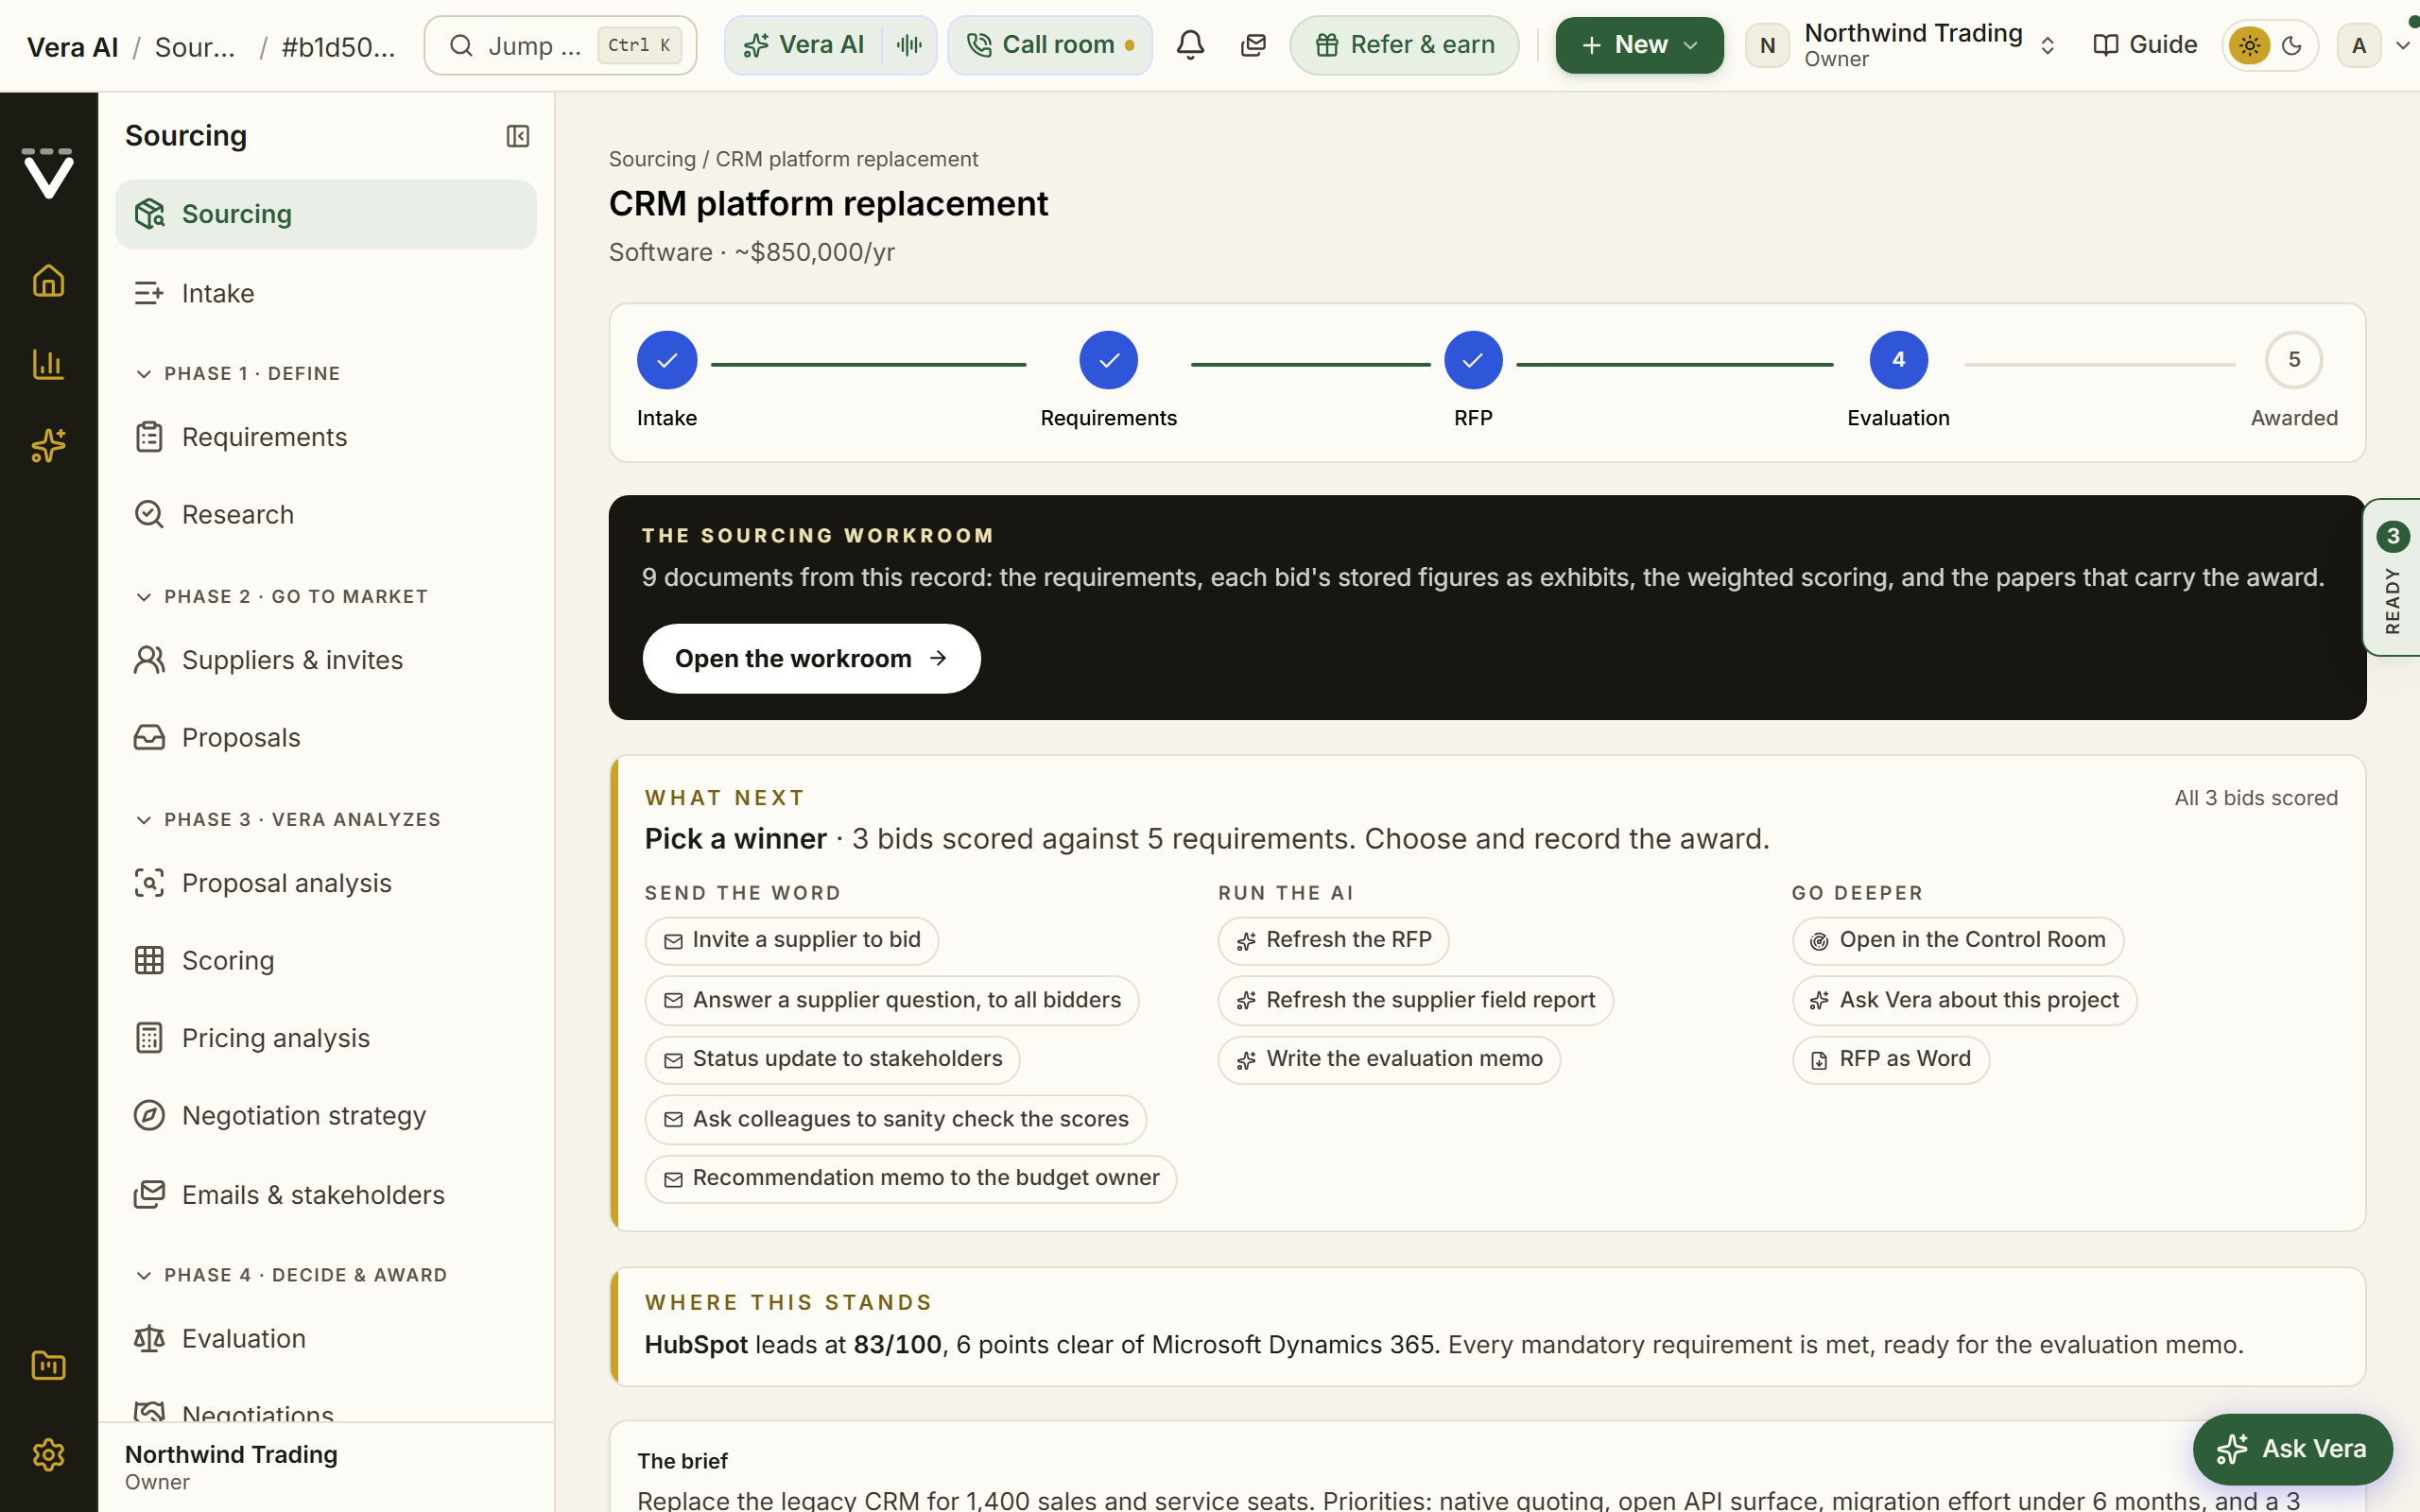Open the inbox mail icon in the top bar

click(x=1253, y=45)
